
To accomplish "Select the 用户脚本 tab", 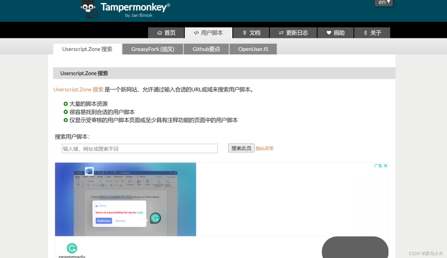I will click(208, 33).
